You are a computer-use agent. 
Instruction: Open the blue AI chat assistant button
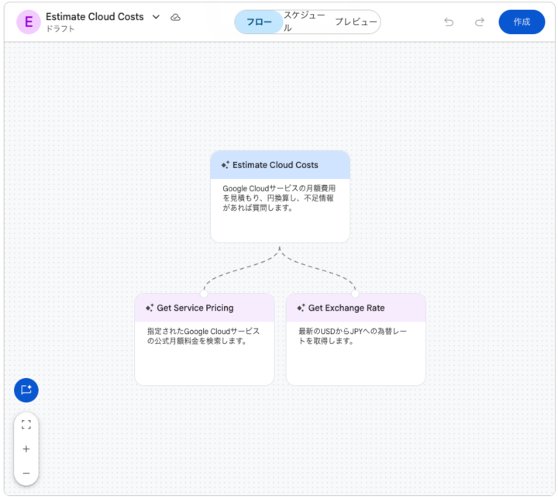26,390
